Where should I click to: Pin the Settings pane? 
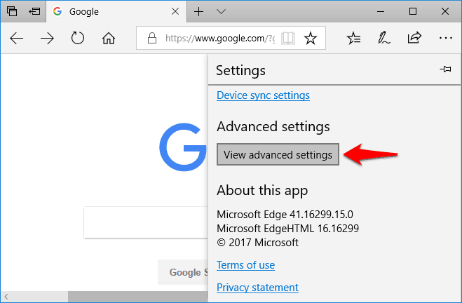pos(445,69)
